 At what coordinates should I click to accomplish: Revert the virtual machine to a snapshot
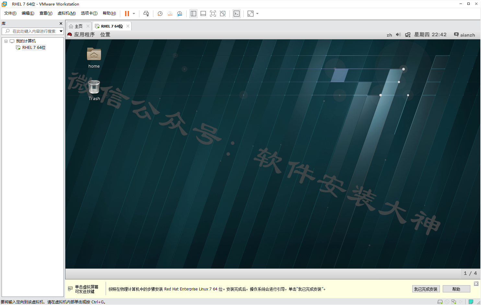click(170, 14)
